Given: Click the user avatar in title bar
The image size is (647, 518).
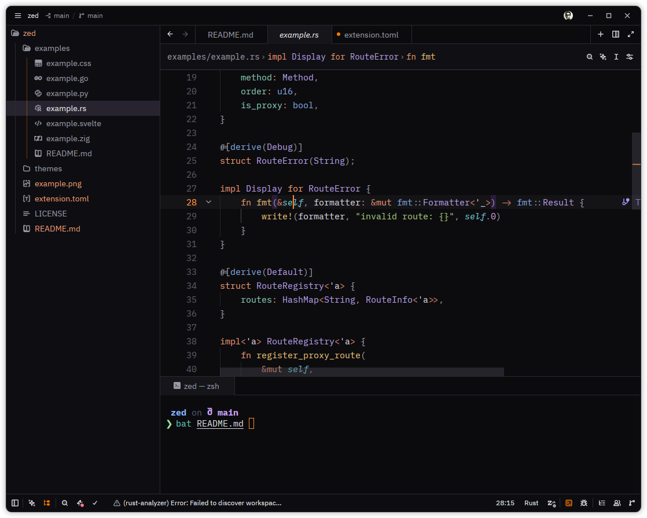Looking at the screenshot, I should click(568, 16).
